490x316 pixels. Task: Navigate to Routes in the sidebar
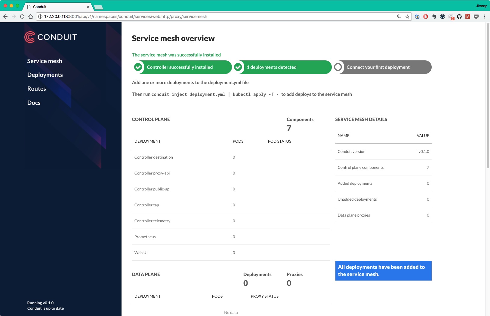(x=36, y=89)
